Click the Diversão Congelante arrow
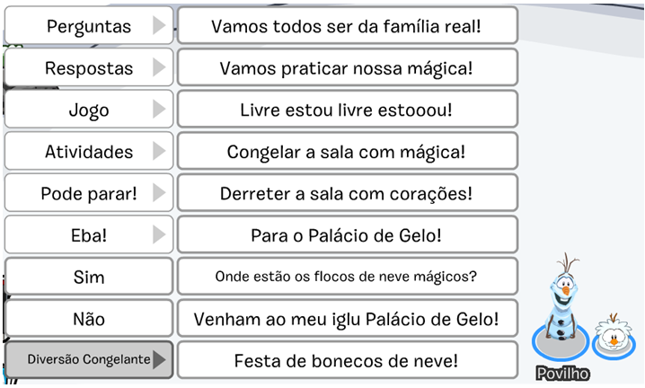Viewport: 645px width, 388px height. (x=159, y=360)
